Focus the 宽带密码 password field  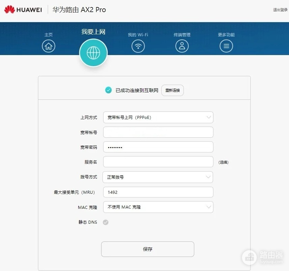pos(158,147)
